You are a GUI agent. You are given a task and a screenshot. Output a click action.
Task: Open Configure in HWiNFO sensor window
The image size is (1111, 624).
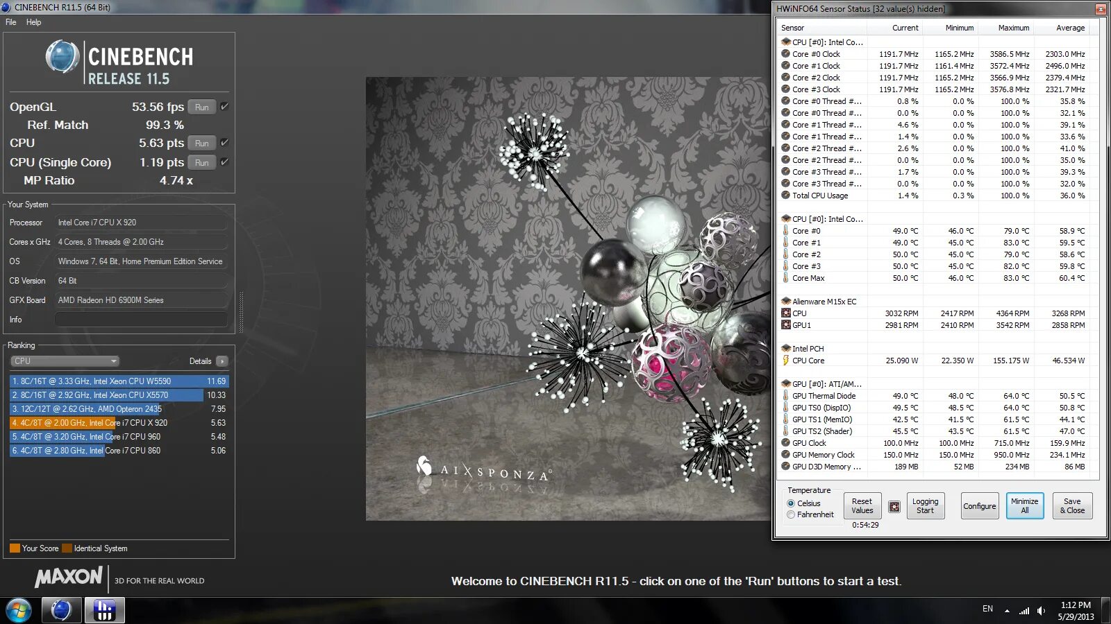980,506
